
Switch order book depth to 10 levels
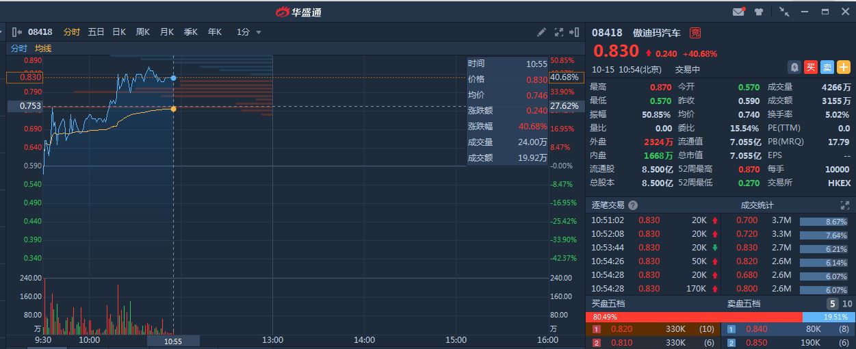(x=847, y=304)
